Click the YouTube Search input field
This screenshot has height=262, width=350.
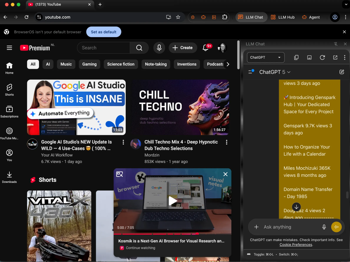pos(104,48)
